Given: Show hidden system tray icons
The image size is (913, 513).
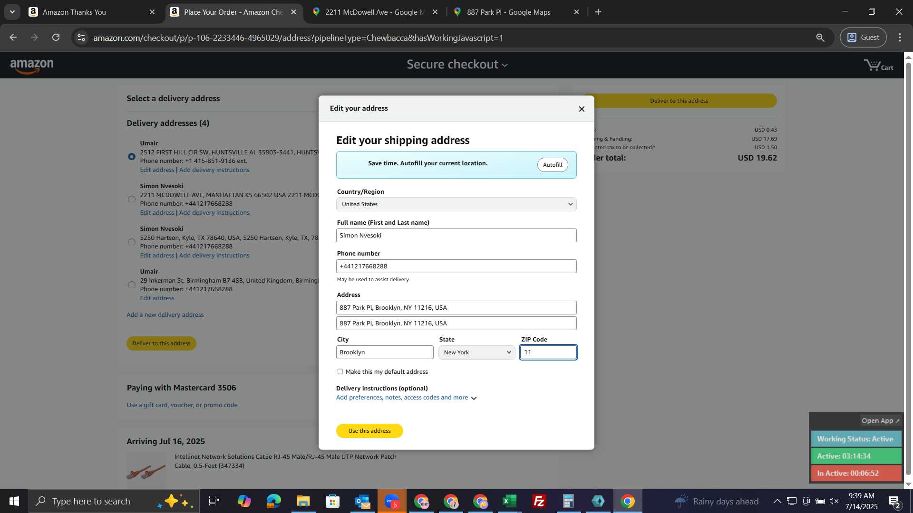Looking at the screenshot, I should 777,501.
